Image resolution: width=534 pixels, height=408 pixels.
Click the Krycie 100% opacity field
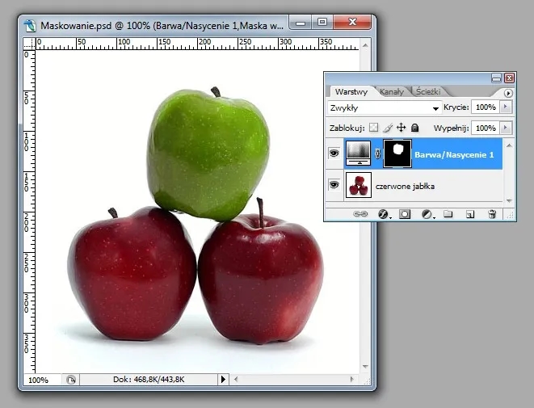[486, 107]
